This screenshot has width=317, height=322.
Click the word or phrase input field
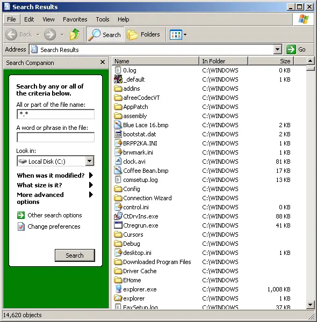pos(55,137)
